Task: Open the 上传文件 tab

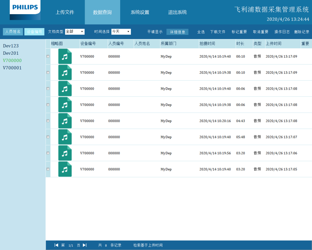Action: point(65,12)
